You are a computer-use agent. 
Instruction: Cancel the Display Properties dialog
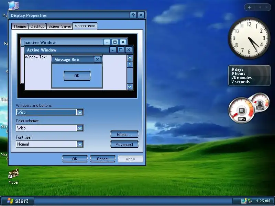tap(102, 159)
